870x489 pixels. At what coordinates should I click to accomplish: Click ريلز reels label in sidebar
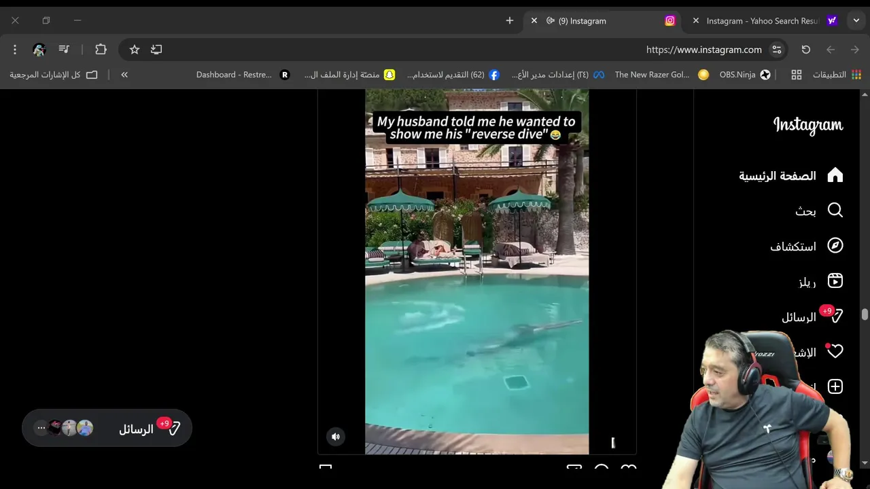(807, 282)
